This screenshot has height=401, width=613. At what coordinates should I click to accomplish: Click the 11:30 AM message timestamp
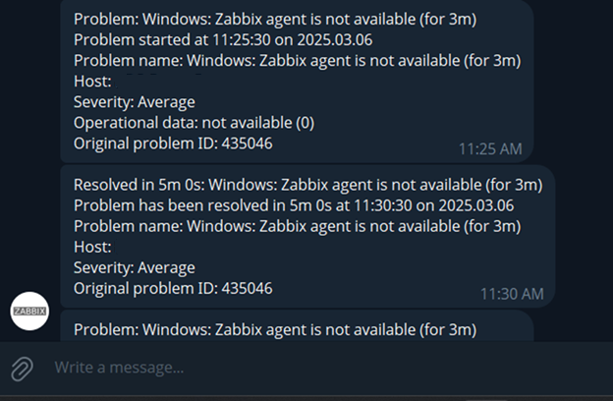tap(512, 294)
